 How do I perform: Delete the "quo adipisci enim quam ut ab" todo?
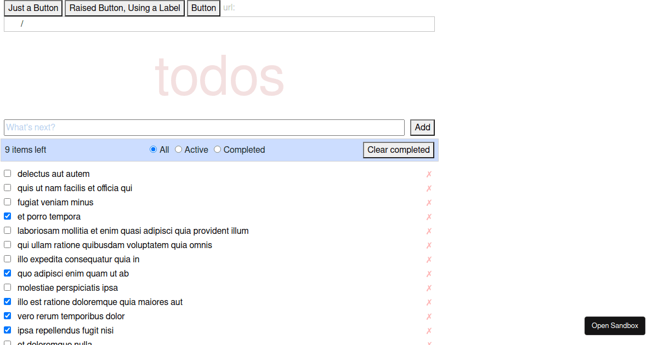click(429, 273)
